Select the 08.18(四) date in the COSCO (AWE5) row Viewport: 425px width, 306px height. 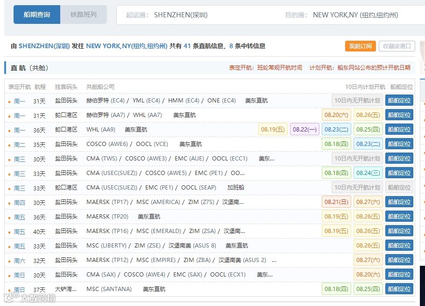tap(336, 173)
